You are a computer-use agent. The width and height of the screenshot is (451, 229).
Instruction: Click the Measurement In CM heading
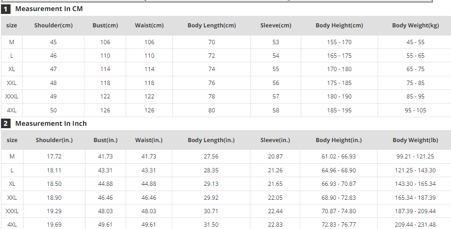click(48, 9)
